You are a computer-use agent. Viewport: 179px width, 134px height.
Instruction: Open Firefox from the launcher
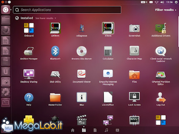6,30
